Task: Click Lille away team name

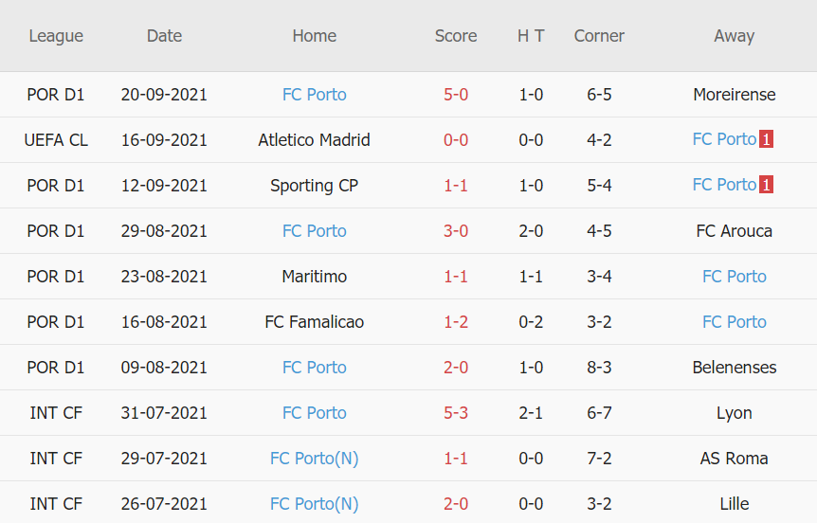Action: (734, 504)
